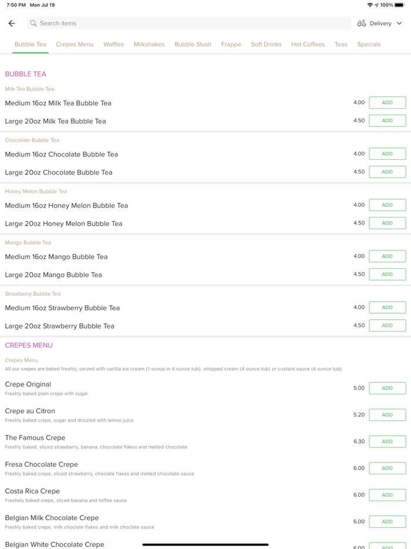Show the Specials tab
411x549 pixels.
pos(369,45)
